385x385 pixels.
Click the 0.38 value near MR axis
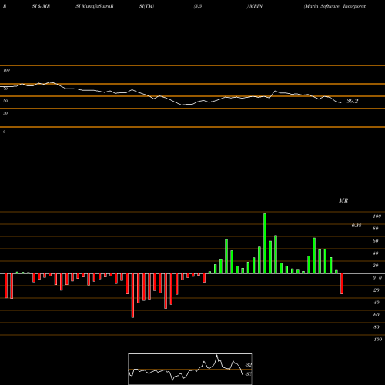click(x=357, y=226)
